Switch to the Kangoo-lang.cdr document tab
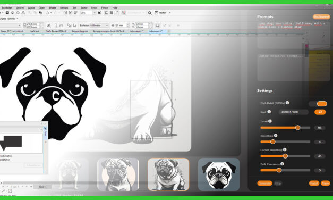Image resolution: width=333 pixels, height=200 pixels. click(x=80, y=31)
